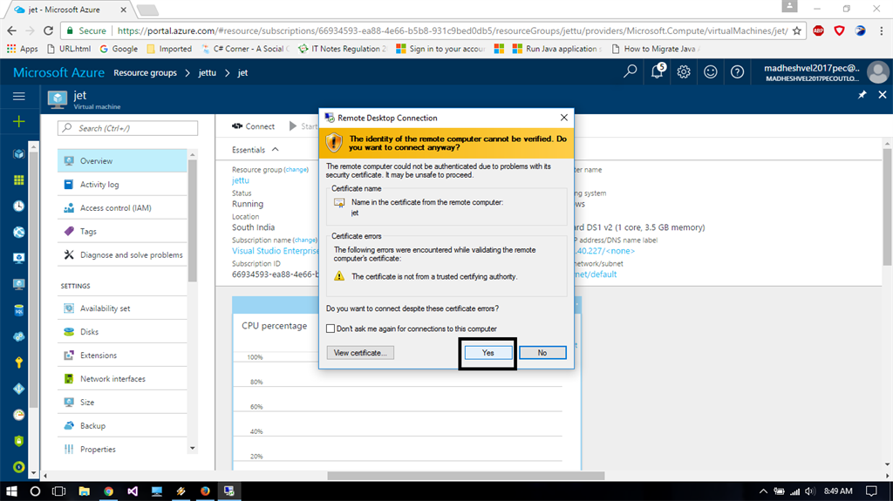Open Visual Studio from taskbar
This screenshot has height=501, width=893.
pos(133,491)
